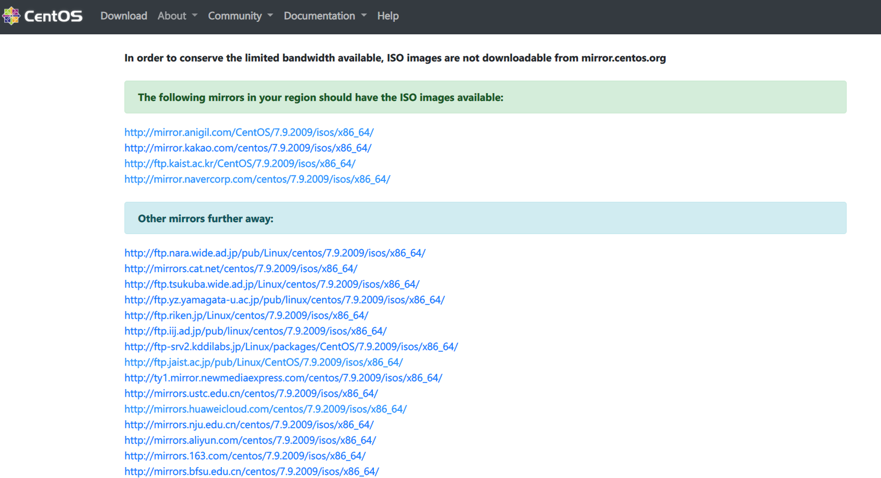
Task: Open the Help page
Action: pos(388,16)
